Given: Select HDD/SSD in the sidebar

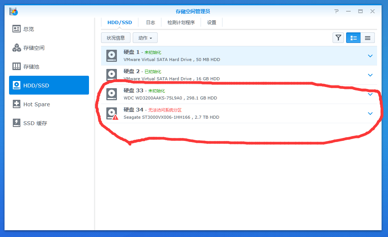Looking at the screenshot, I should [x=49, y=85].
